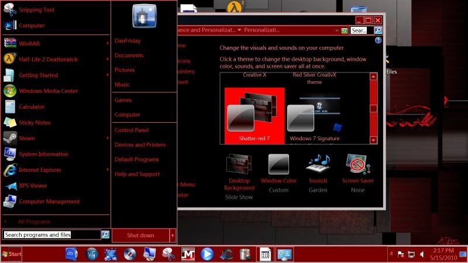The image size is (468, 263).
Task: Click the lighthouse user account picture
Action: point(144,16)
